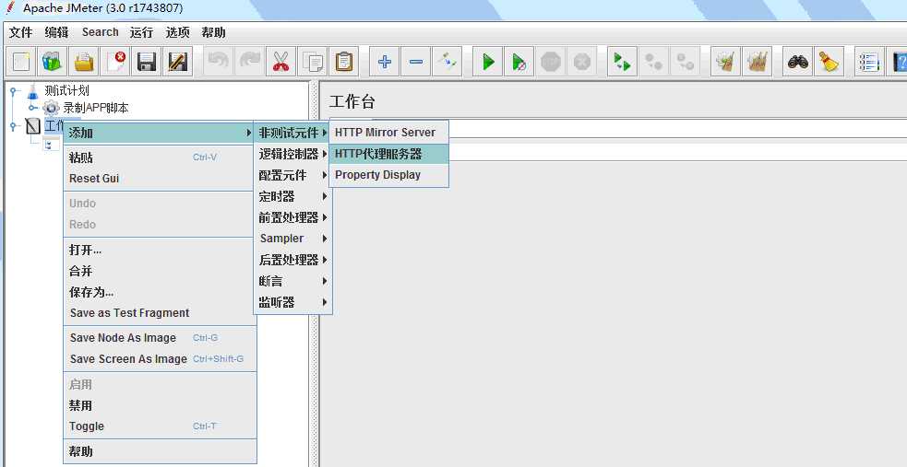Expand the Sampler submenu
Viewport: 907px width, 467px height.
292,239
